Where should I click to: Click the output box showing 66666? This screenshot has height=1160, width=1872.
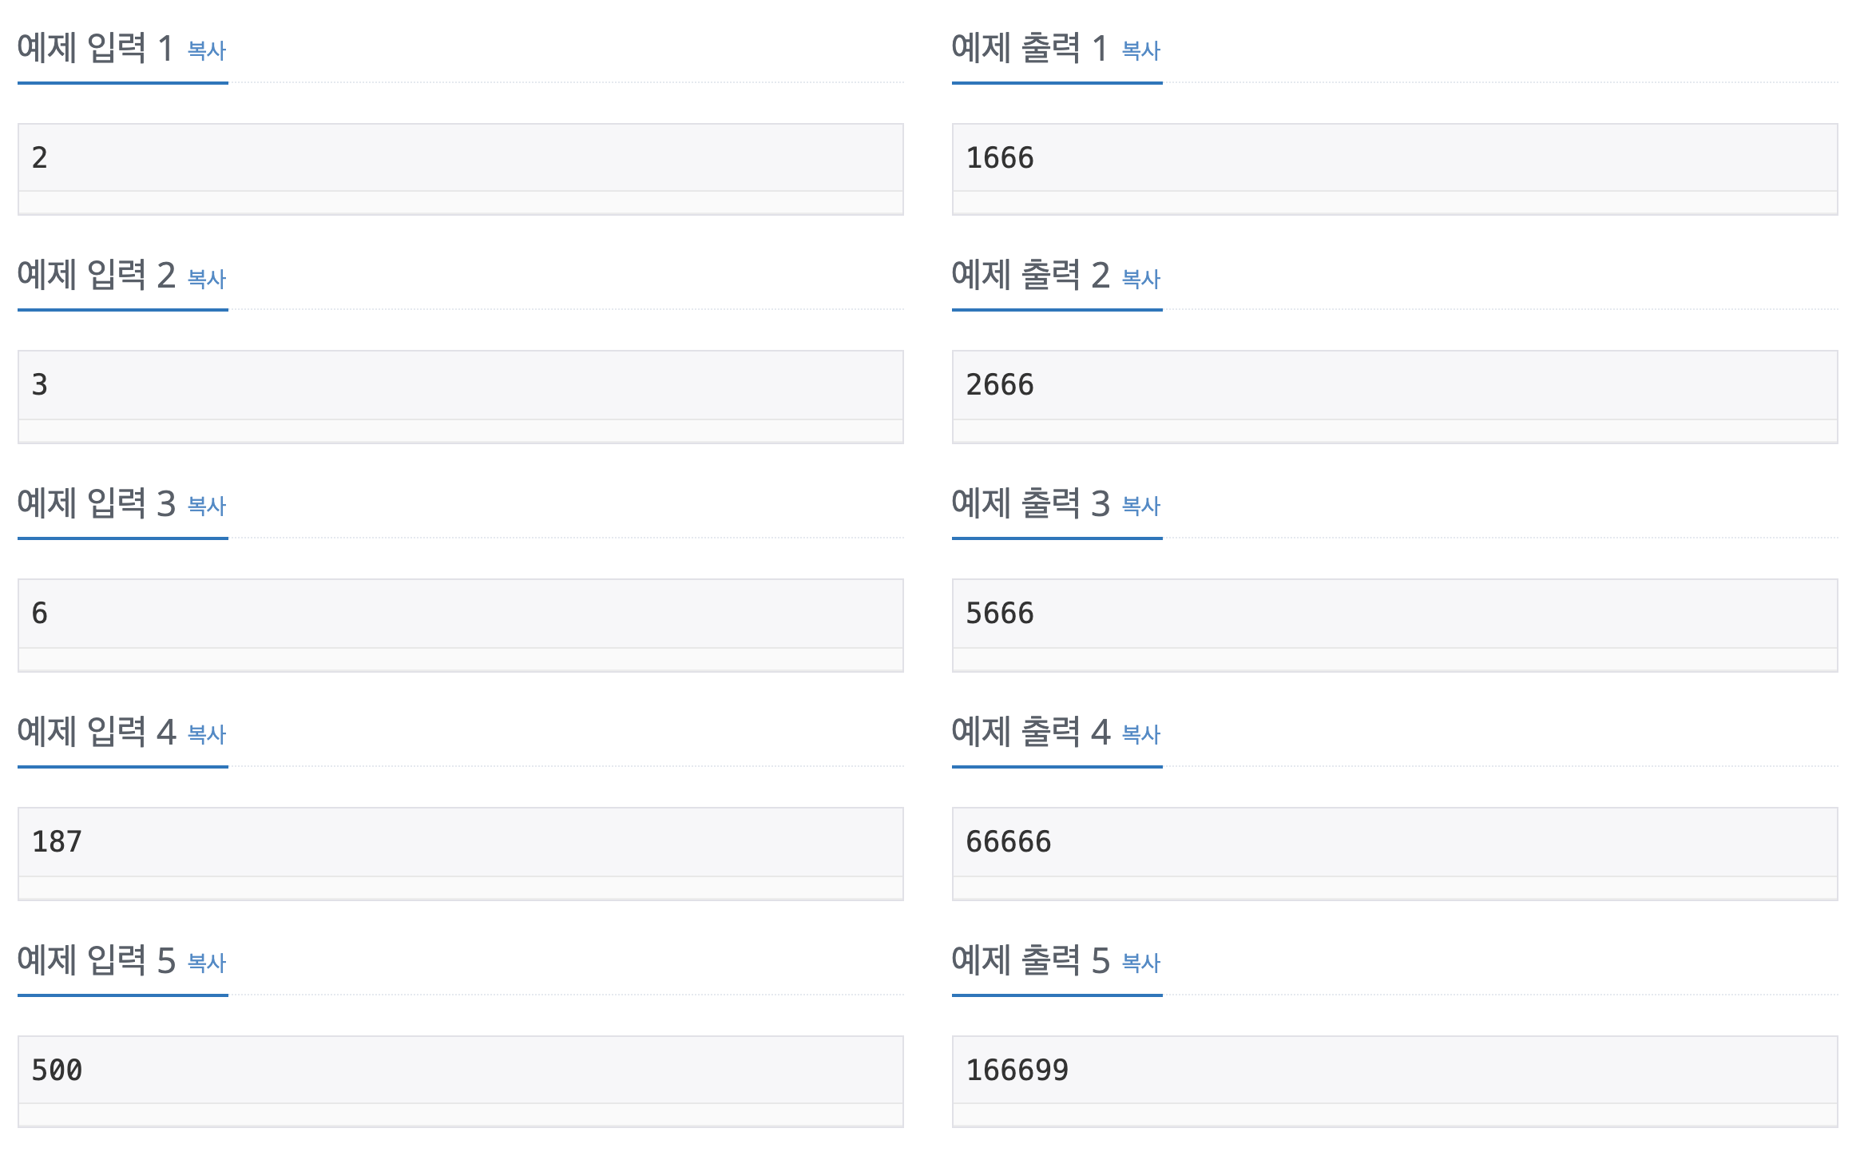(x=1394, y=842)
